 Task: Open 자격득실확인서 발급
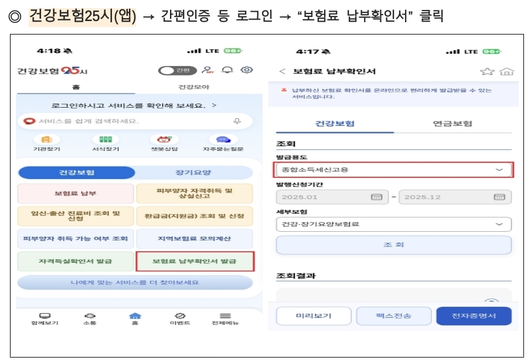click(x=76, y=261)
